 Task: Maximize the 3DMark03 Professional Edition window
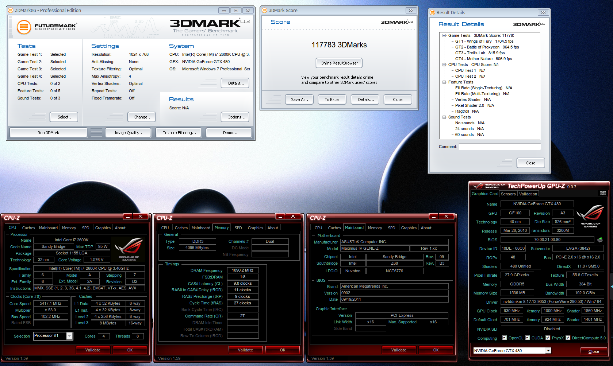236,10
